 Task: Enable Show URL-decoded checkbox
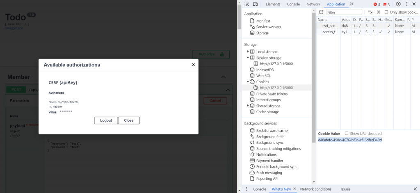[x=347, y=133]
